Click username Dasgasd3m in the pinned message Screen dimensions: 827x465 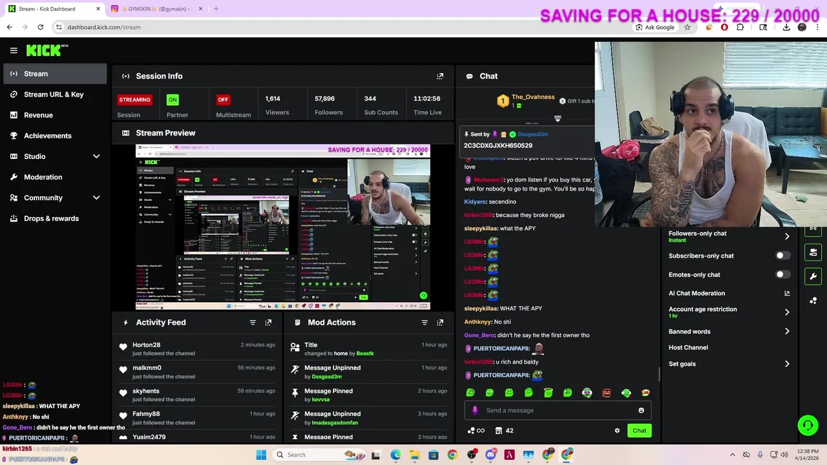click(x=532, y=134)
